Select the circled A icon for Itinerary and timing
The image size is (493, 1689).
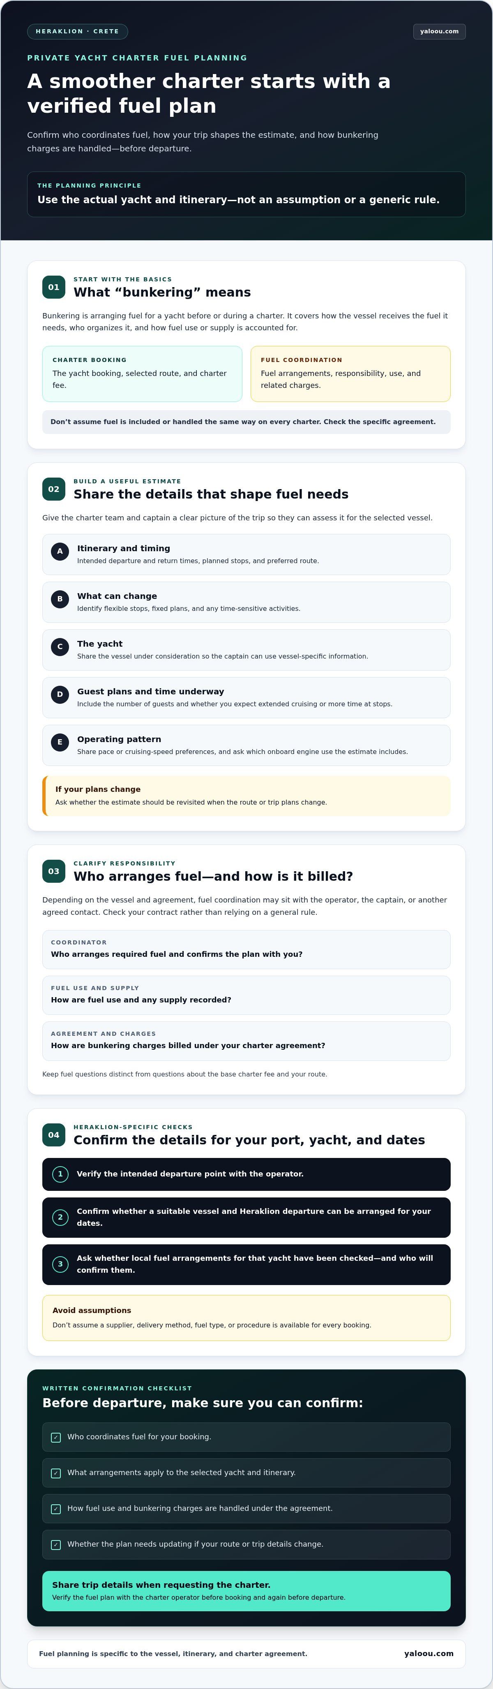[x=60, y=552]
